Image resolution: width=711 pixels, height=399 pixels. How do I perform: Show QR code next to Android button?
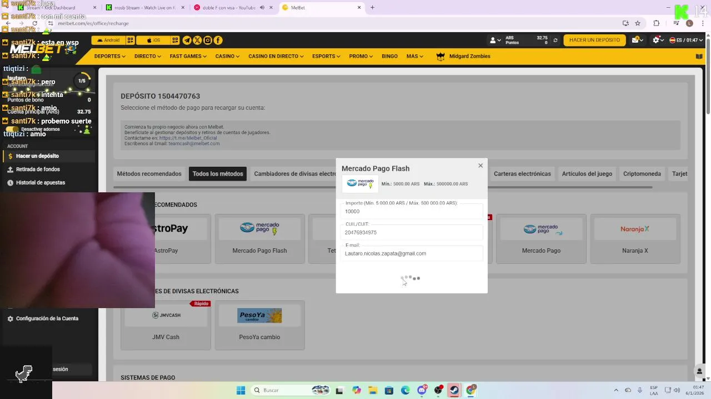pos(130,40)
